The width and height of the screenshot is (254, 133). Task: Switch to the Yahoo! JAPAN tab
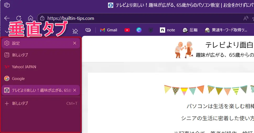click(24, 67)
